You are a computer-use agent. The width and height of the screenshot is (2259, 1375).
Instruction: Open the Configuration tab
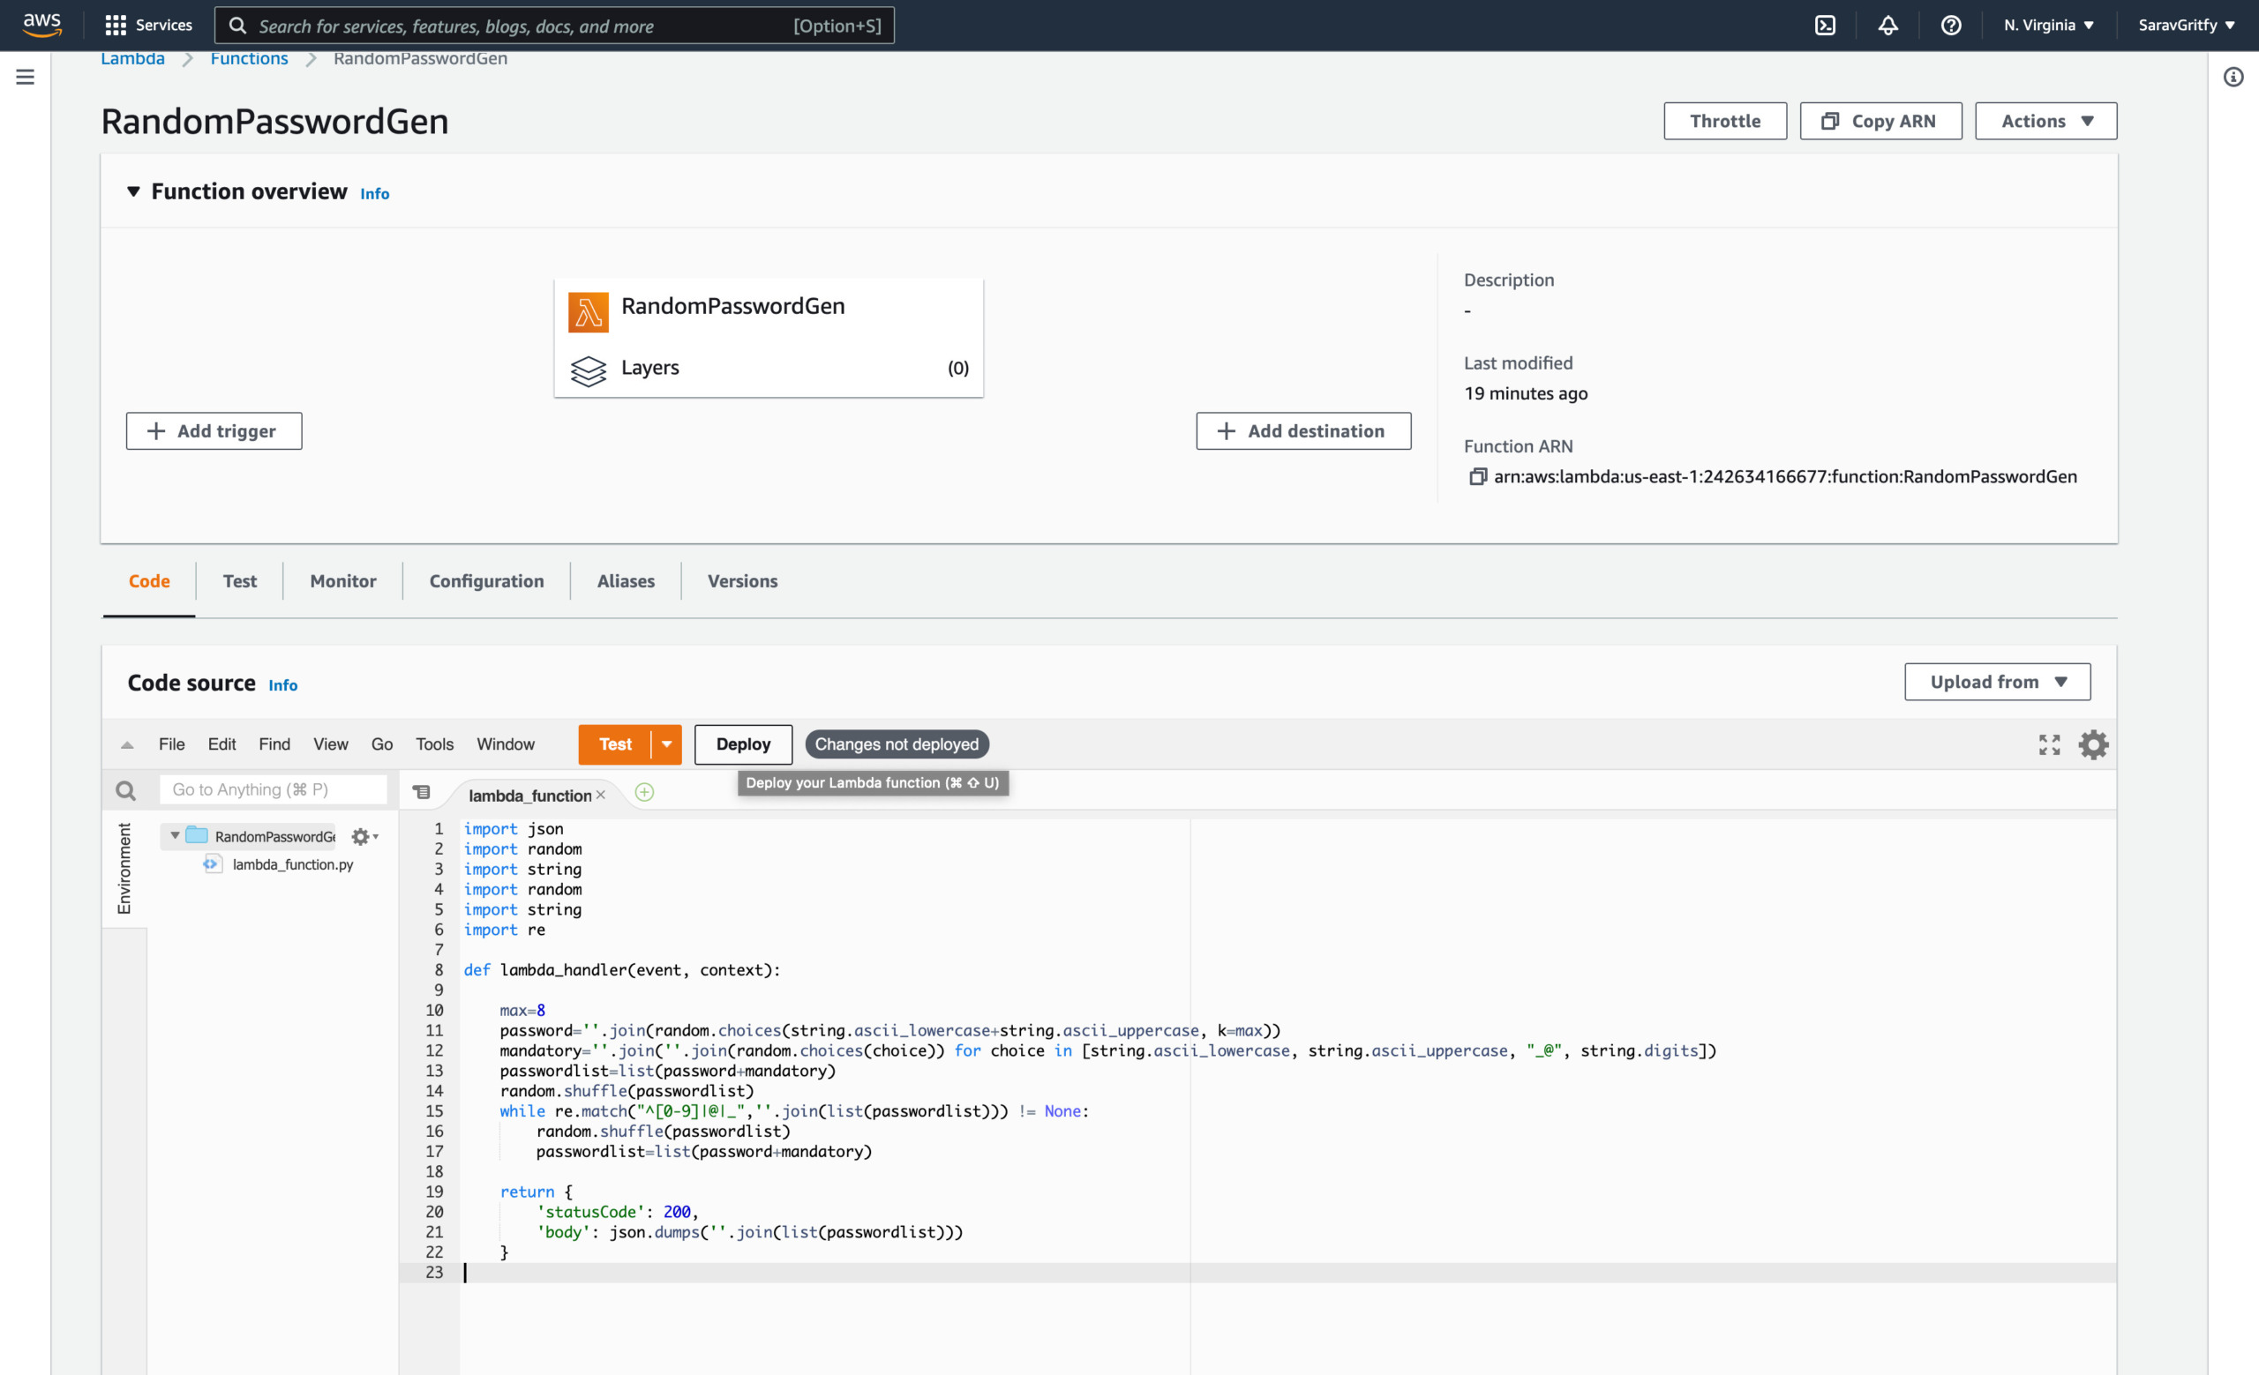(x=486, y=580)
